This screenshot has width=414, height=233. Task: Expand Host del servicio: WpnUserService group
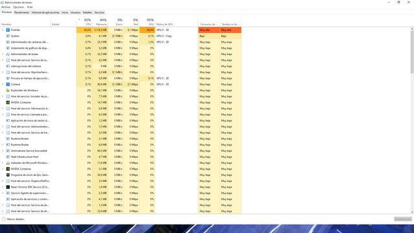3,72
